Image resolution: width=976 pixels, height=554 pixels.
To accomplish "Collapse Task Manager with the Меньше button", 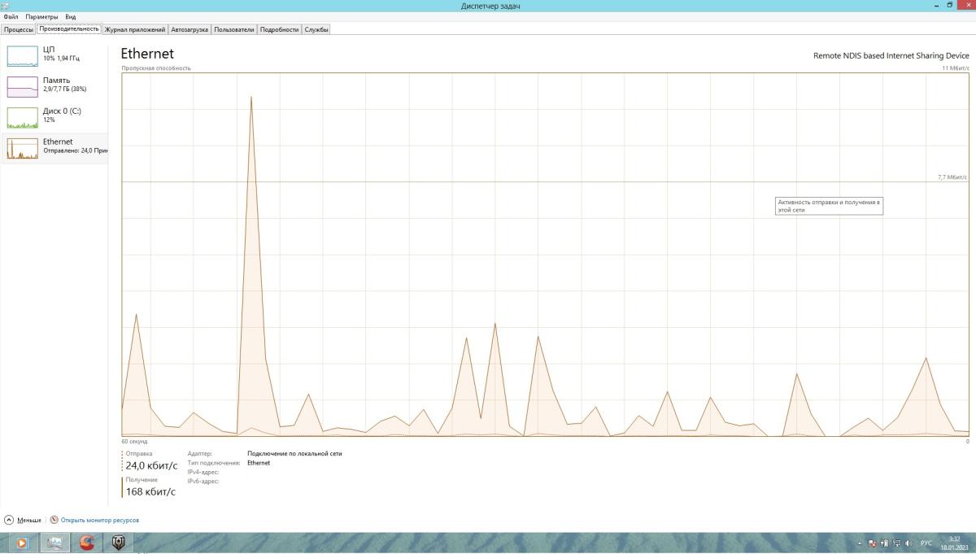I will coord(23,520).
